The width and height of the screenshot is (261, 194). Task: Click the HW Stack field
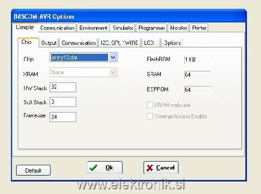[x=63, y=87]
